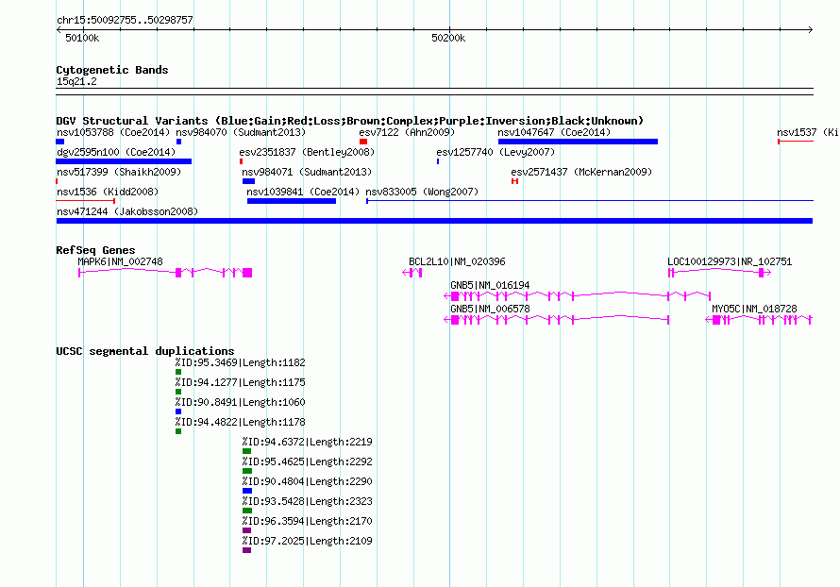Select the dgv2595n100 (Coe2014) gain bar
This screenshot has width=840, height=587.
[x=124, y=161]
